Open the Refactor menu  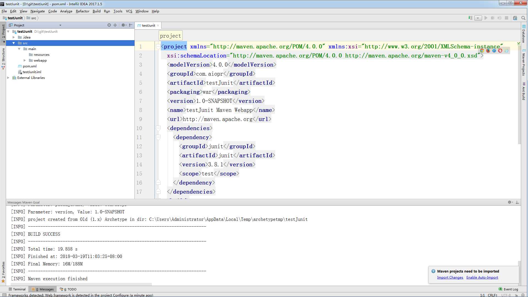point(82,11)
